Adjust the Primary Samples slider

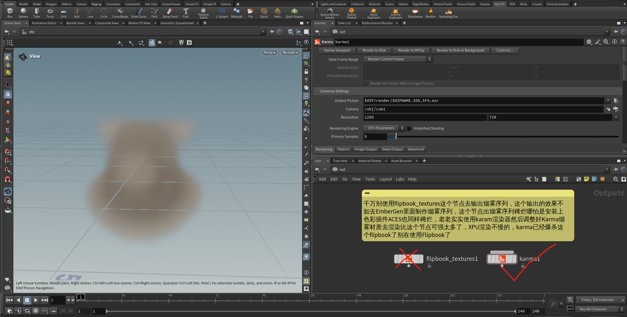396,137
